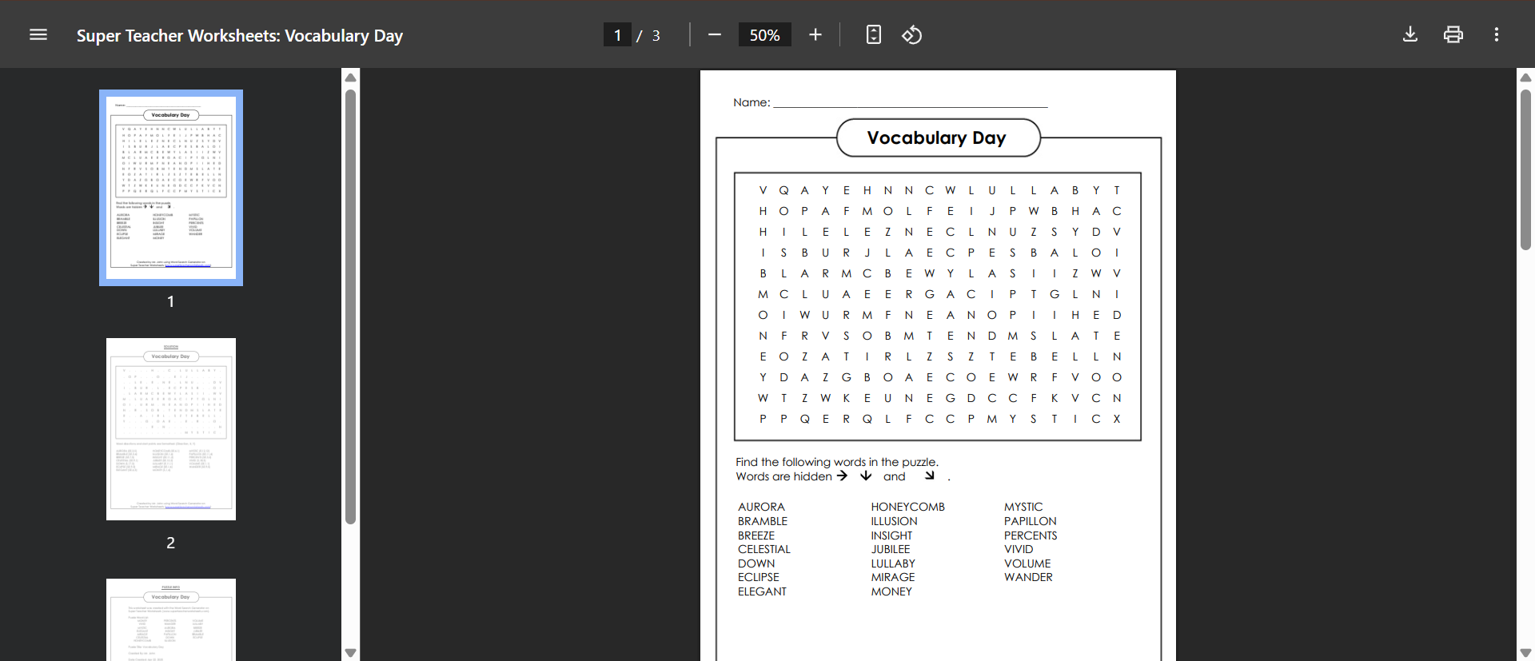Print the Vocabulary Day worksheet
1535x661 pixels.
click(1453, 34)
